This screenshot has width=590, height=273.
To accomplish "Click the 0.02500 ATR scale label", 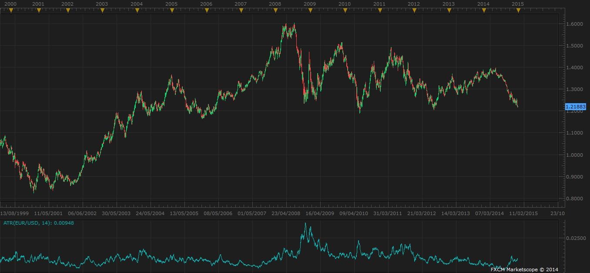I will point(575,238).
